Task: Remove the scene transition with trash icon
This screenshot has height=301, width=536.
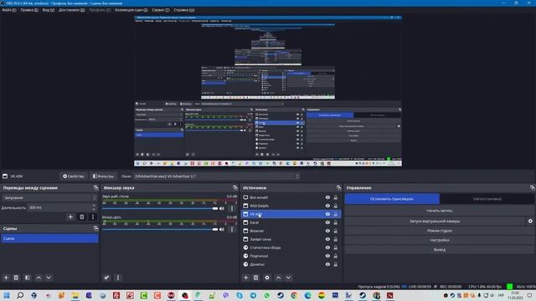Action: click(x=82, y=217)
